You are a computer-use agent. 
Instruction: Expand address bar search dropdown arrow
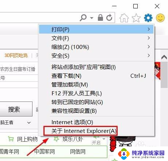coord(92,18)
